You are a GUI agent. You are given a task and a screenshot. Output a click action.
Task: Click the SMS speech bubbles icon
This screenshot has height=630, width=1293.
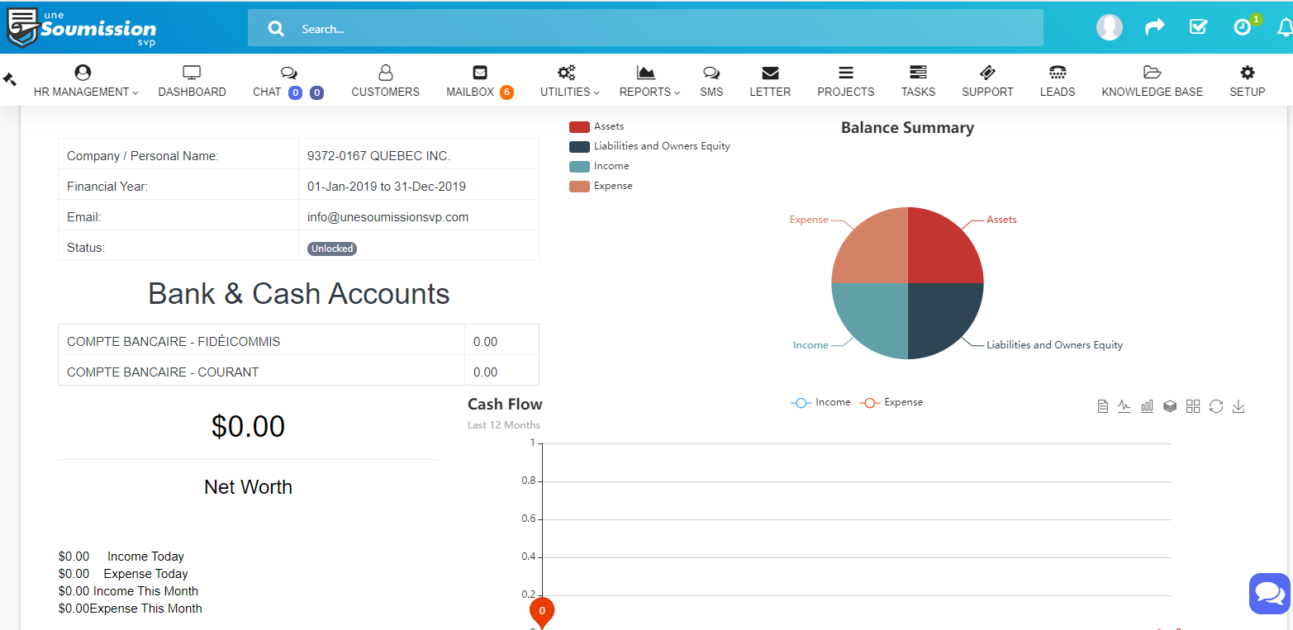coord(711,73)
